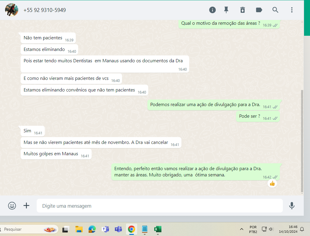Select message 'Entendo, perfeito então vamos realizar'

point(195,172)
